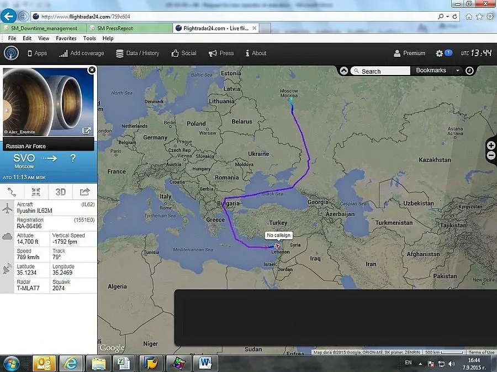Open aircraft photo in new window
This screenshot has width=497, height=372.
(x=87, y=131)
